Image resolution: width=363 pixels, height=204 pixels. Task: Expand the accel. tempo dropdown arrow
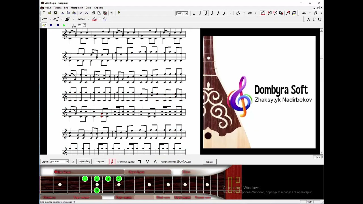click(x=88, y=19)
